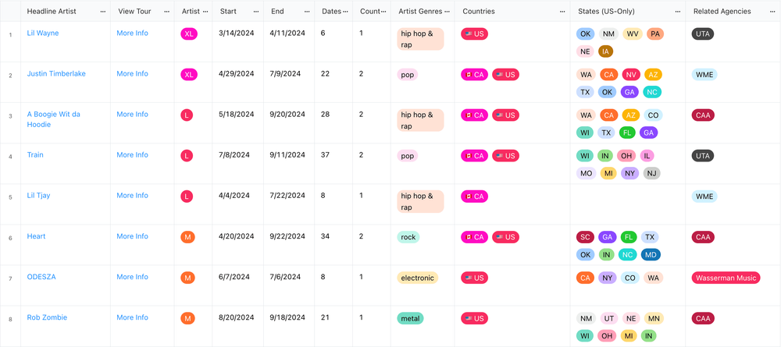Open Headline Artist column options menu
Screen dimensions: 781x347
click(102, 12)
